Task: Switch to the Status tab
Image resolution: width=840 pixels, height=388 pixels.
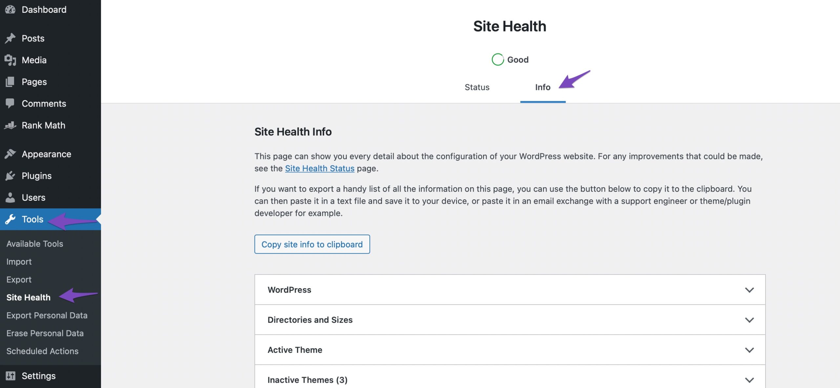Action: tap(476, 87)
